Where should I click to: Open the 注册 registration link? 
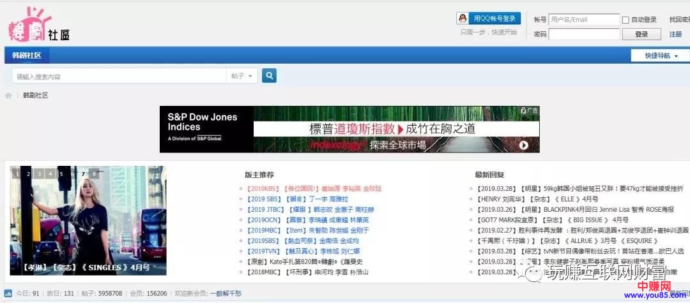675,34
